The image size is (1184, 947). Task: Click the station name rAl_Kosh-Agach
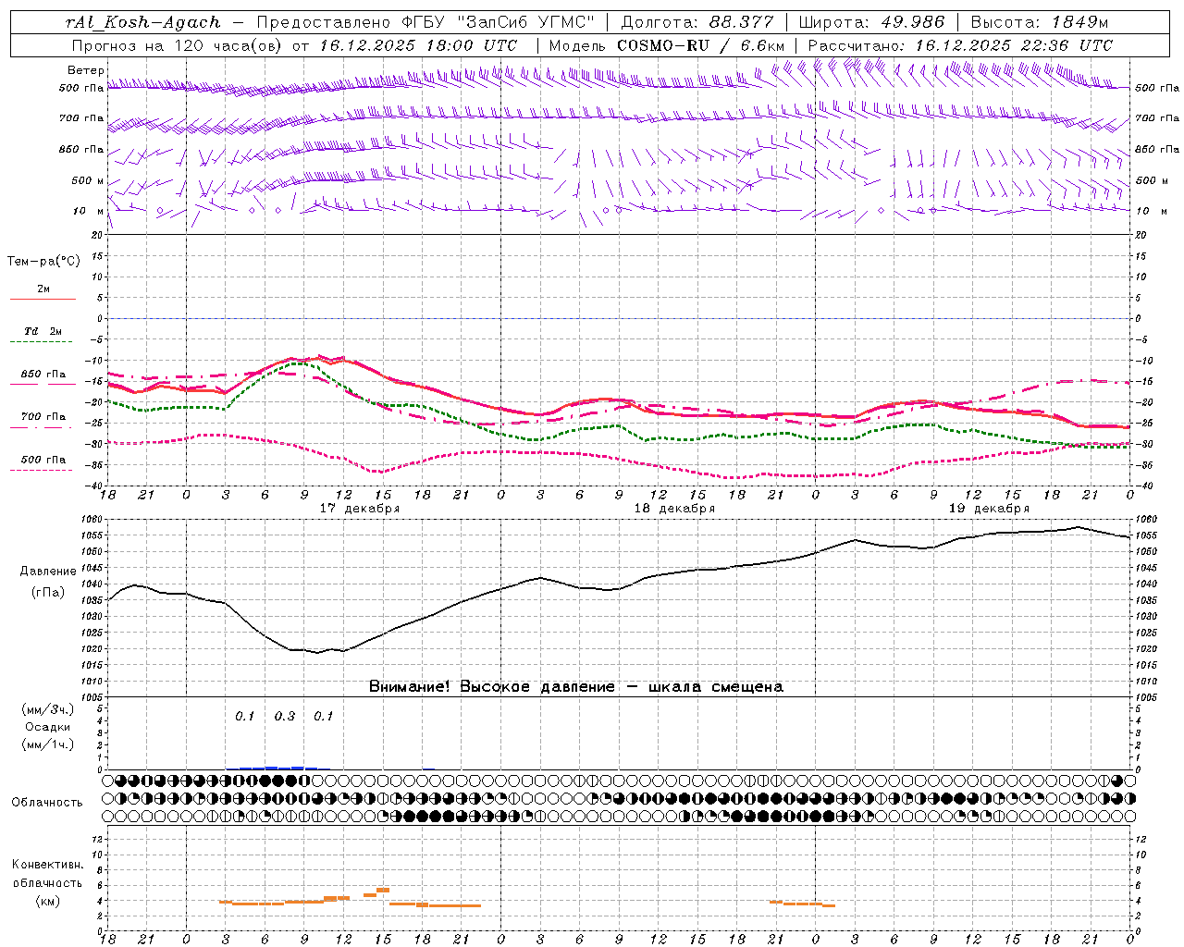pos(143,22)
